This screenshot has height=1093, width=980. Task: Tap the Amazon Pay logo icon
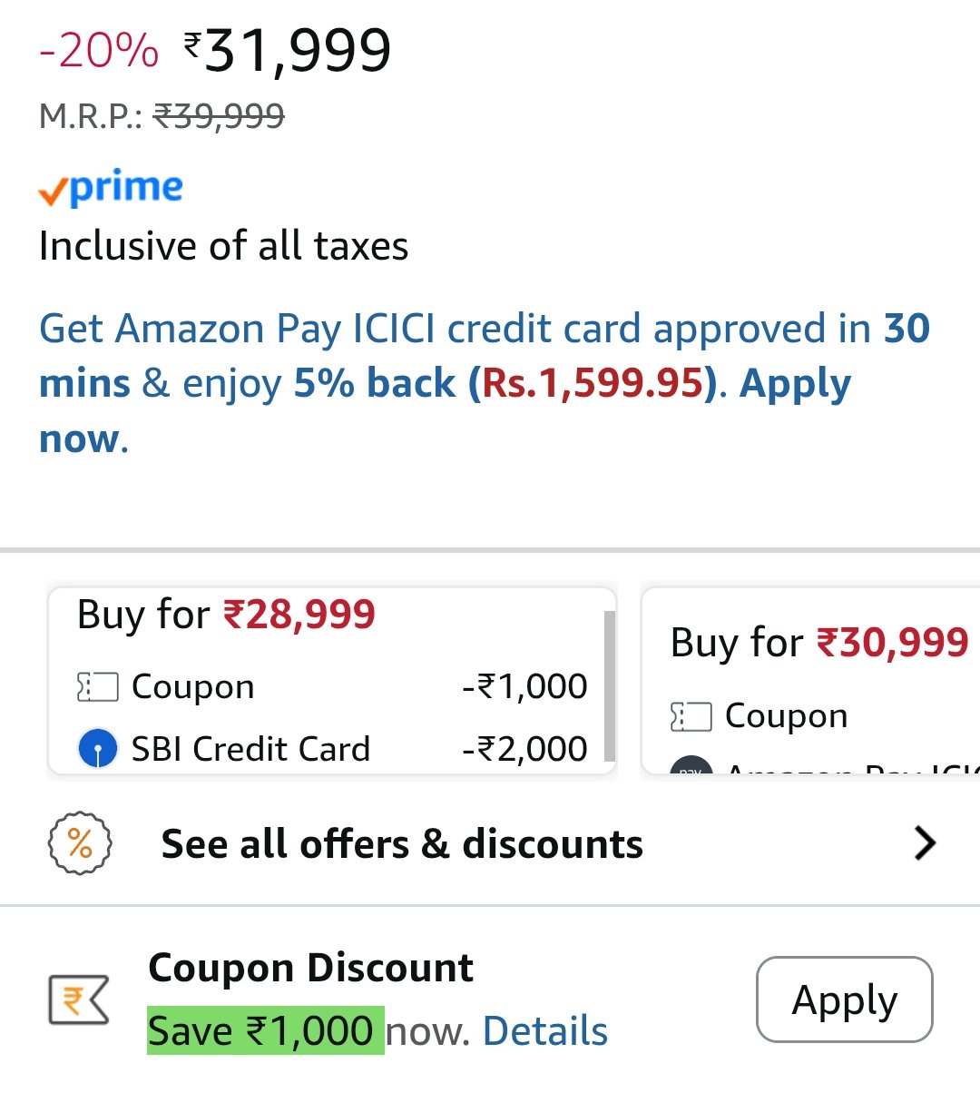point(691,767)
